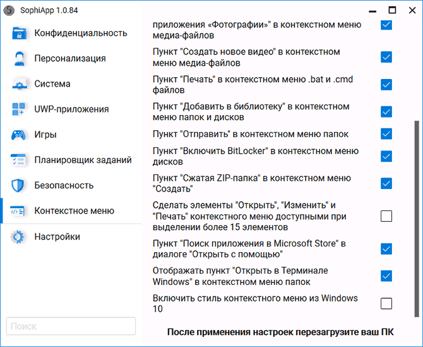Toggle the "Включить BitLocker" checkbox

point(386,156)
